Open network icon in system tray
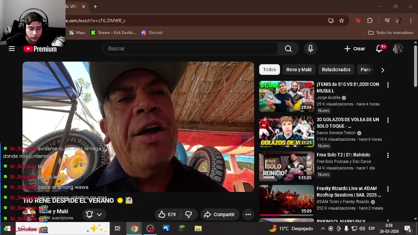 (x=354, y=228)
